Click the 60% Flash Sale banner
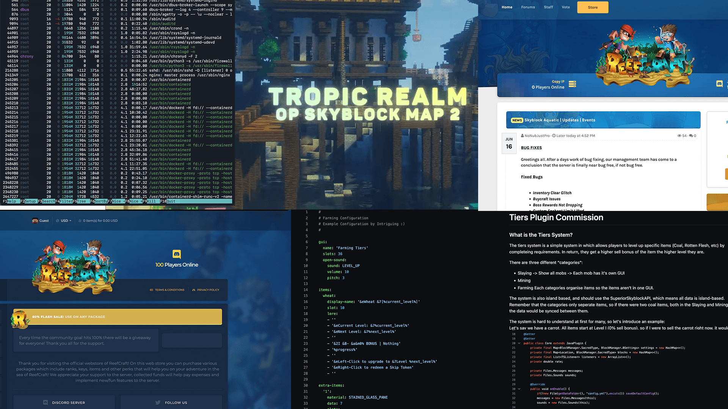 pyautogui.click(x=118, y=317)
